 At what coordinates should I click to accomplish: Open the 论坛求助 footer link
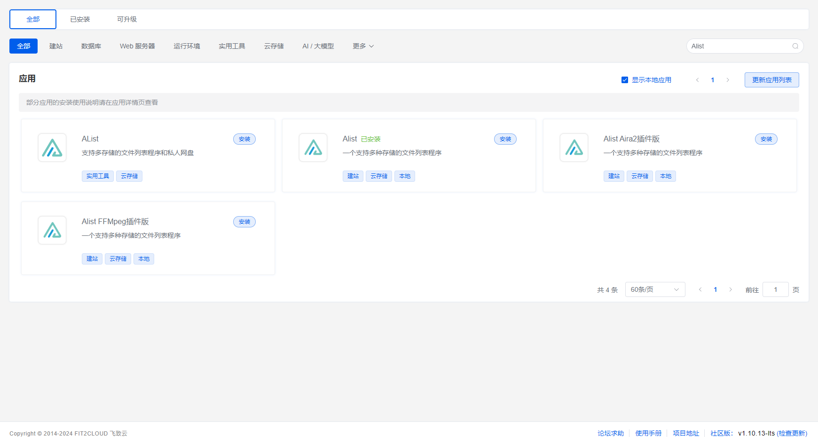point(611,433)
